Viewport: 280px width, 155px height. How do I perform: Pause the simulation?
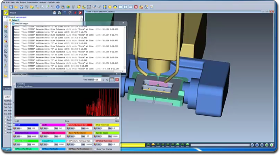point(262,145)
